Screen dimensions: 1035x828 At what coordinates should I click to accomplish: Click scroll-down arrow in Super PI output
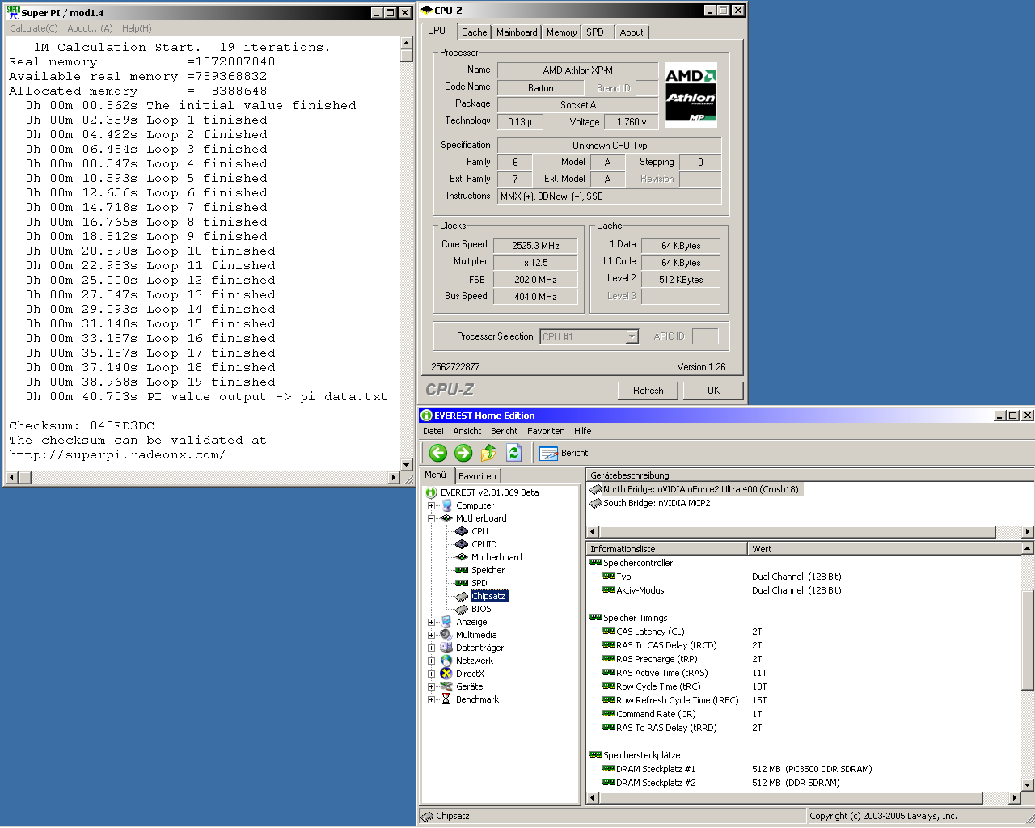pyautogui.click(x=407, y=464)
